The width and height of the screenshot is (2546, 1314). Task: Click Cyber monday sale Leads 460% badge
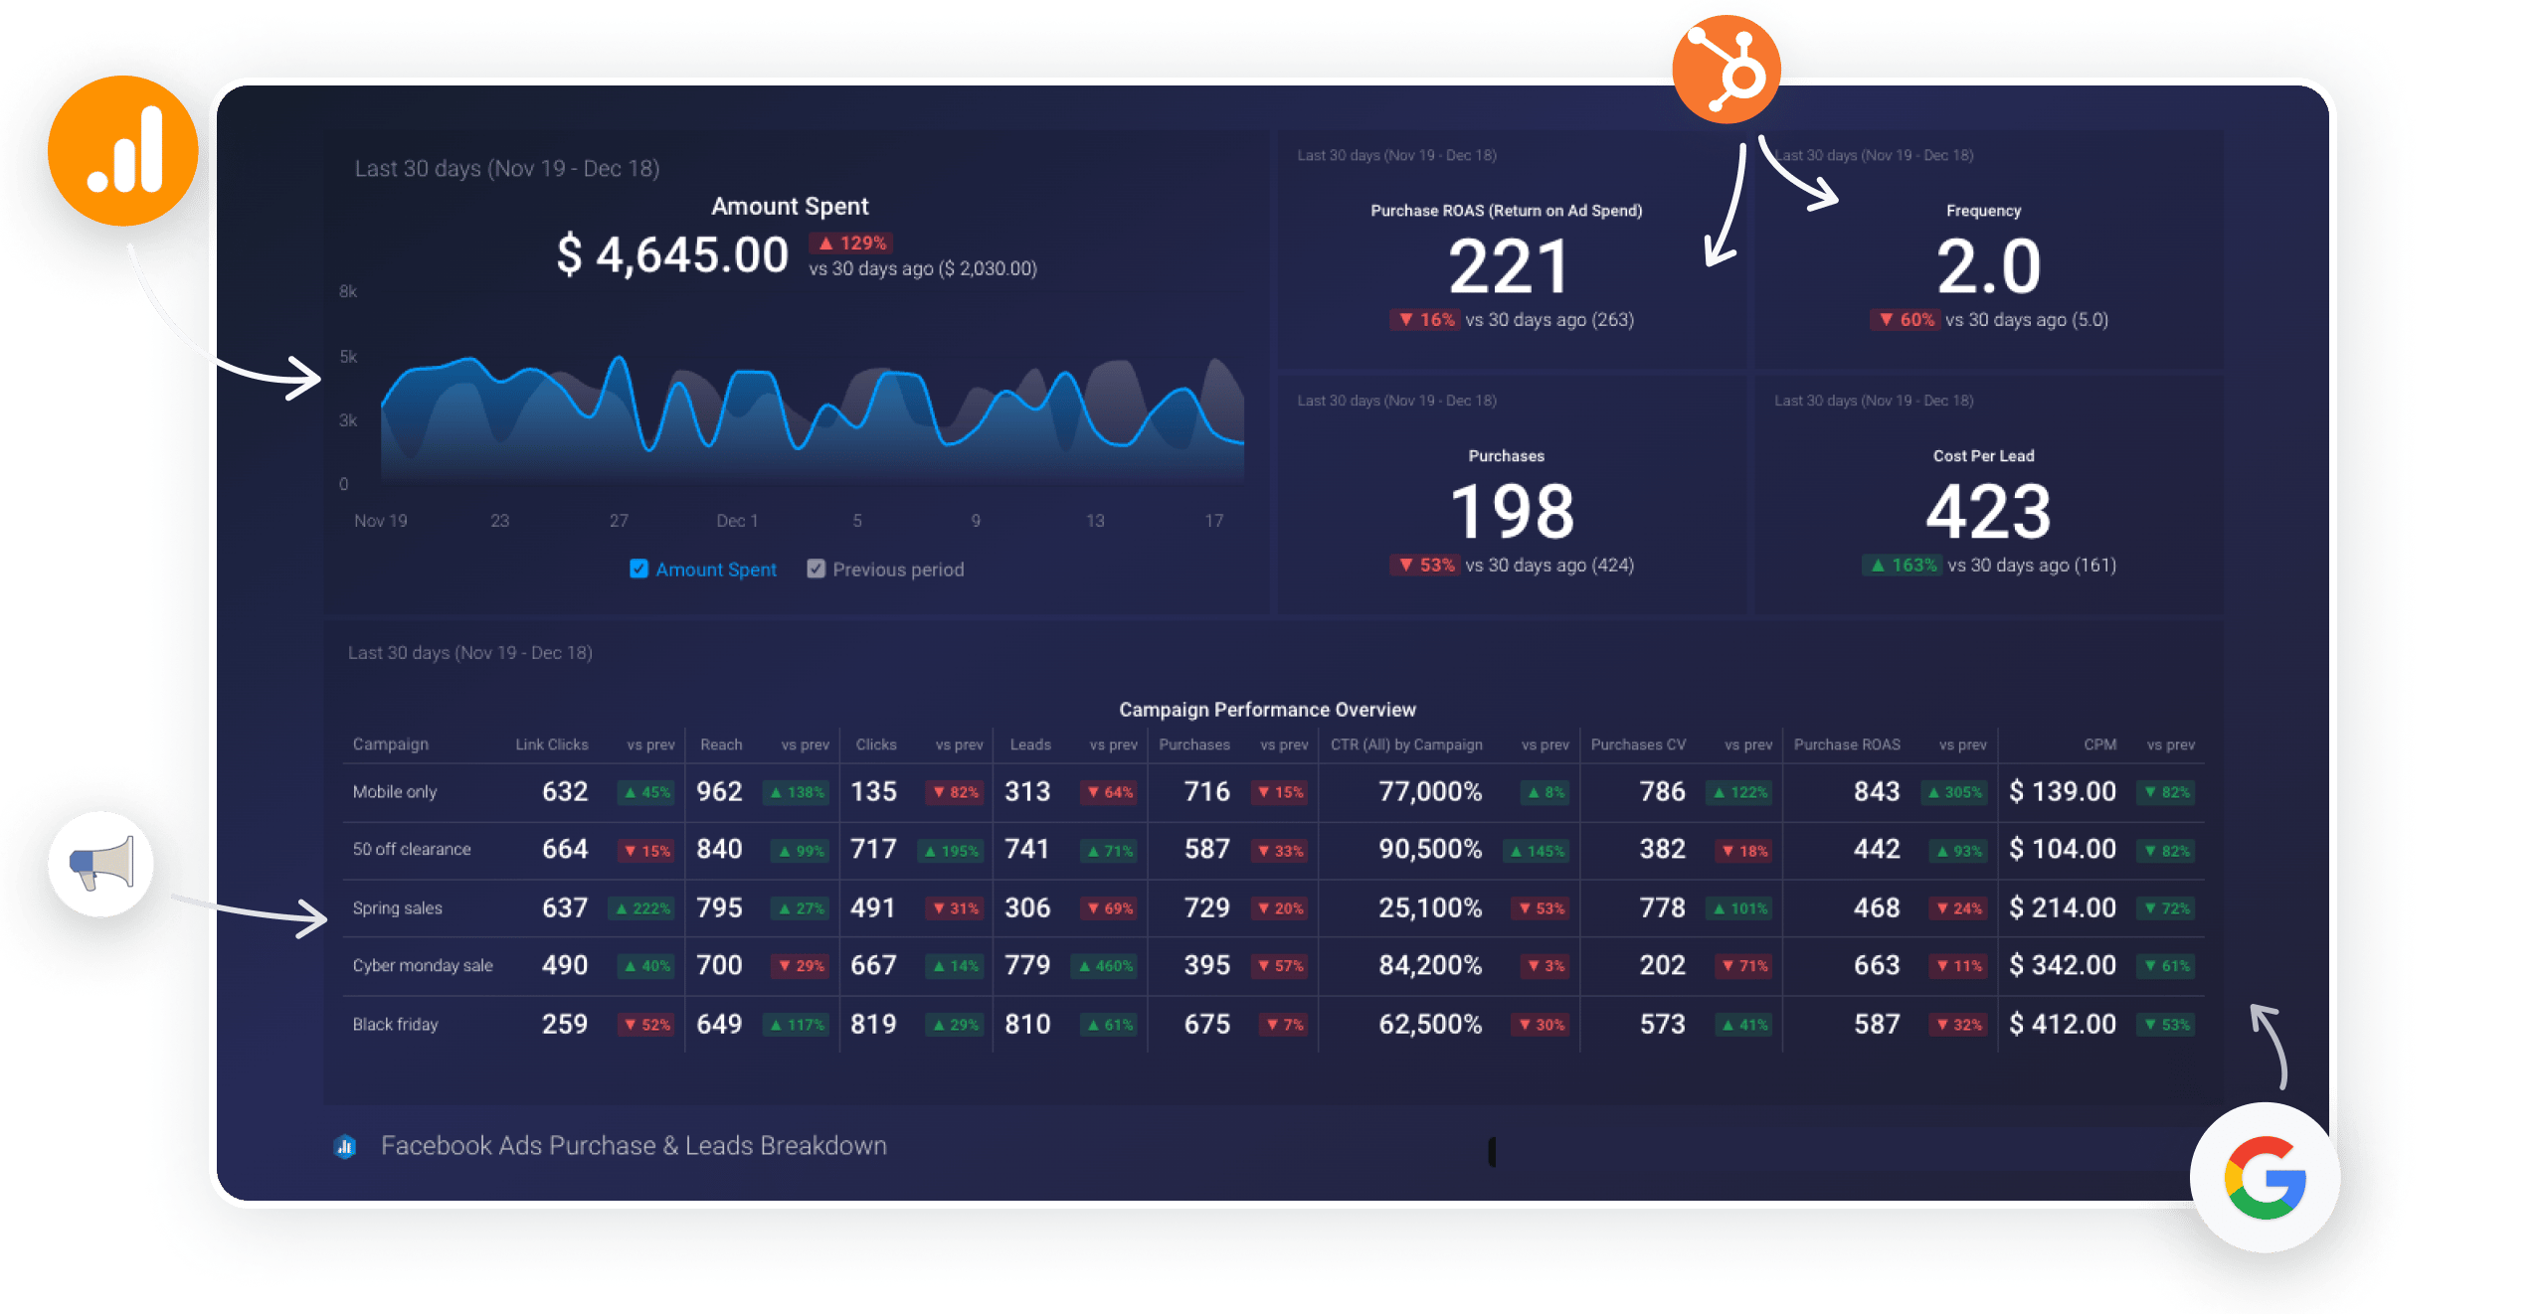pyautogui.click(x=1106, y=966)
